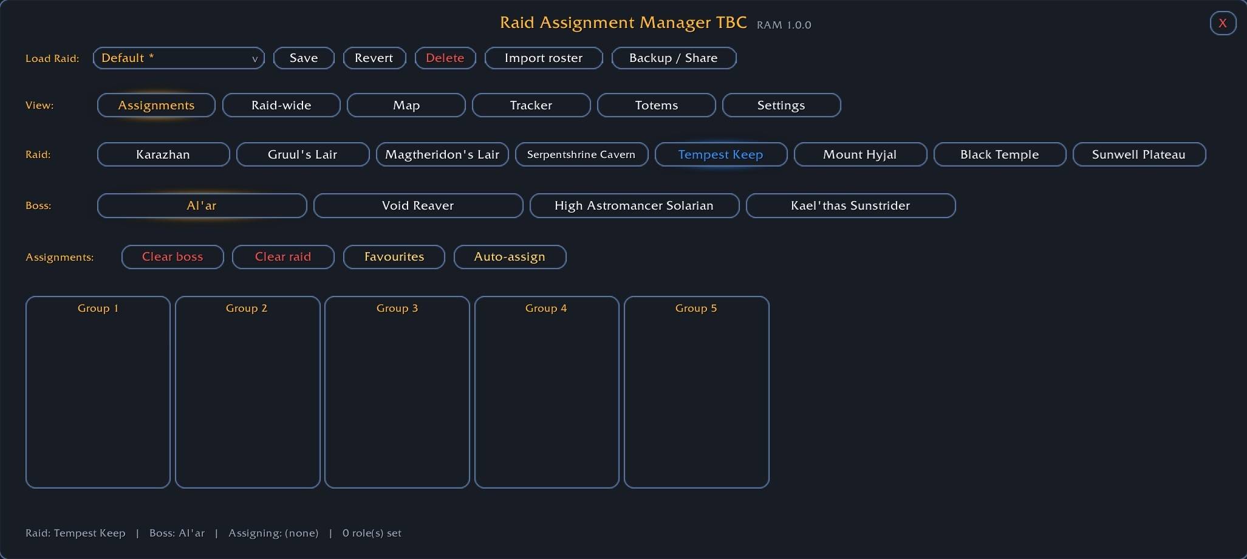This screenshot has height=559, width=1247.
Task: Click the Group 4 panel
Action: click(547, 392)
